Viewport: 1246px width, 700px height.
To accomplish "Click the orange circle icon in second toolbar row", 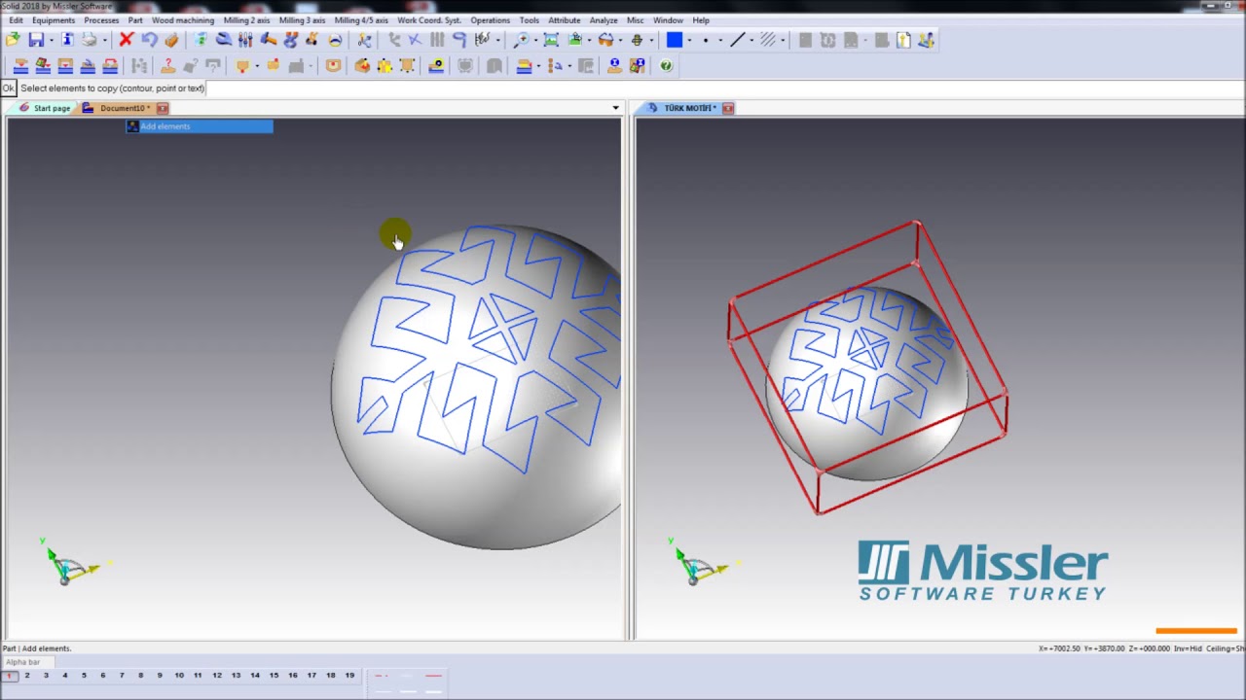I will click(x=333, y=66).
